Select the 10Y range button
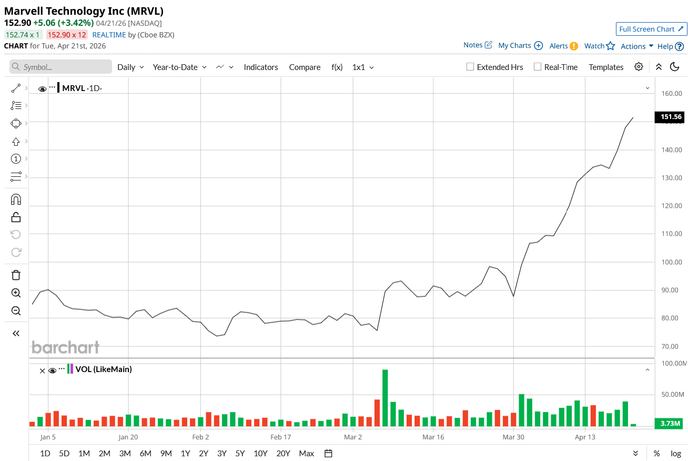Screen dimensions: 688x461 coord(260,453)
